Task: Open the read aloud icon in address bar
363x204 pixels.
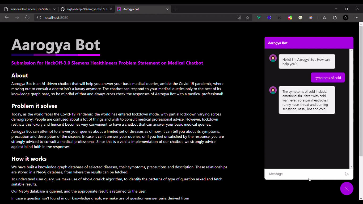Action: tap(239, 18)
